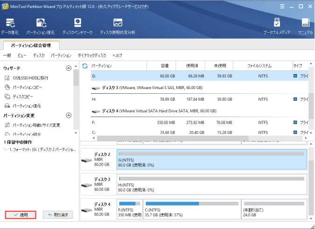Select ディスク 4 drive icon in disk map

coord(87,210)
